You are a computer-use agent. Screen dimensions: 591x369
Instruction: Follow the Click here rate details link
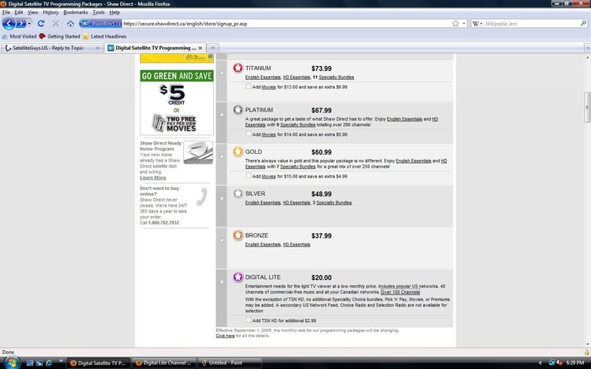(225, 335)
